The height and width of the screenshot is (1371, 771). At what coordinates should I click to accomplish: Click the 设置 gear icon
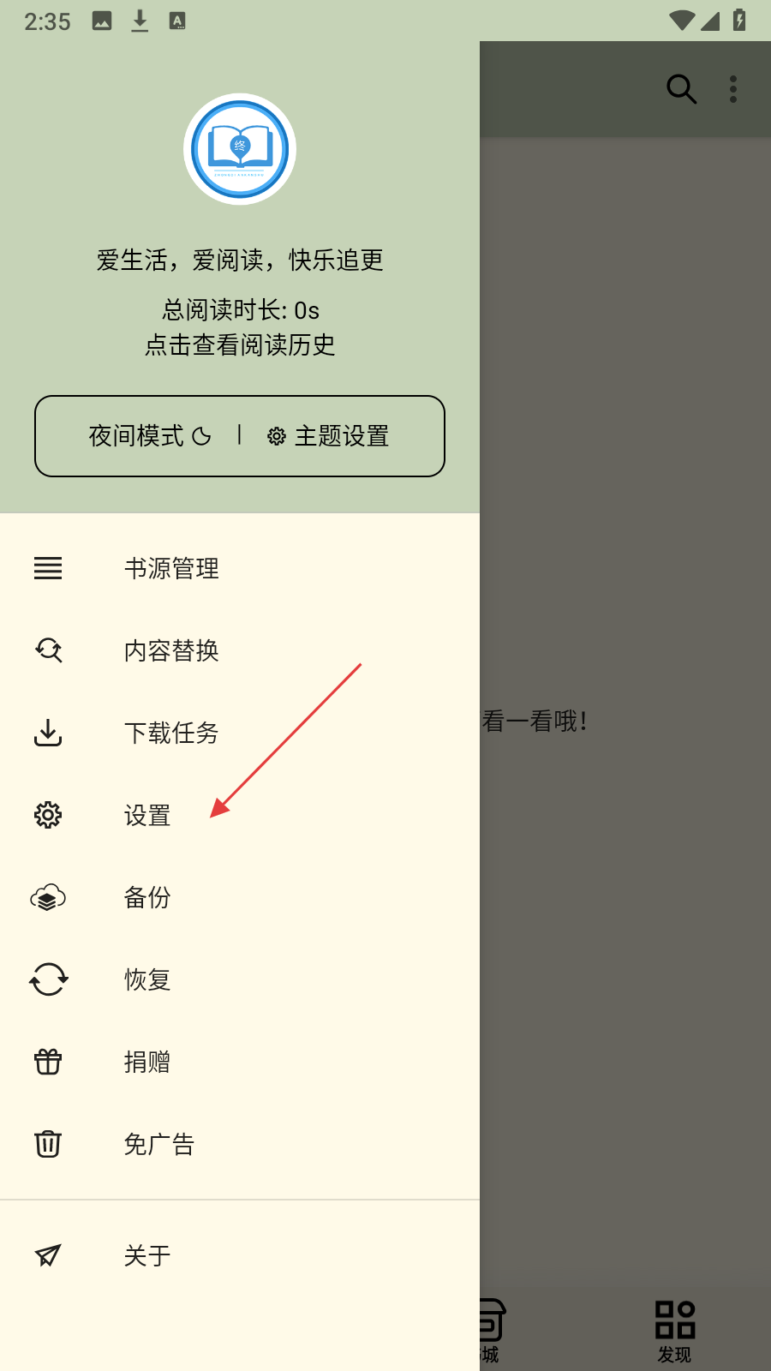click(x=48, y=815)
